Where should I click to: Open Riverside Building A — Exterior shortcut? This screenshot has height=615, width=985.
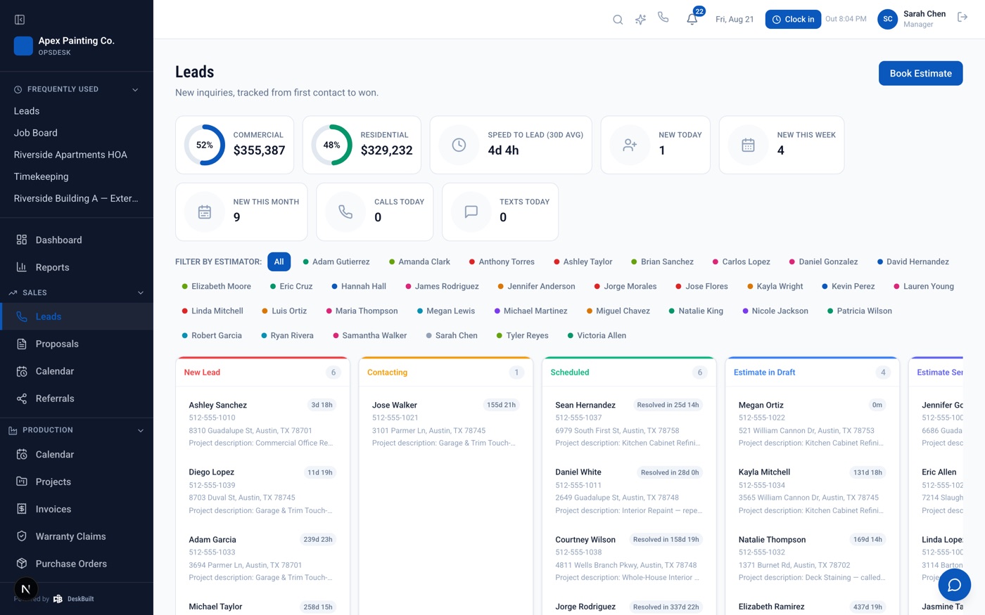point(76,198)
